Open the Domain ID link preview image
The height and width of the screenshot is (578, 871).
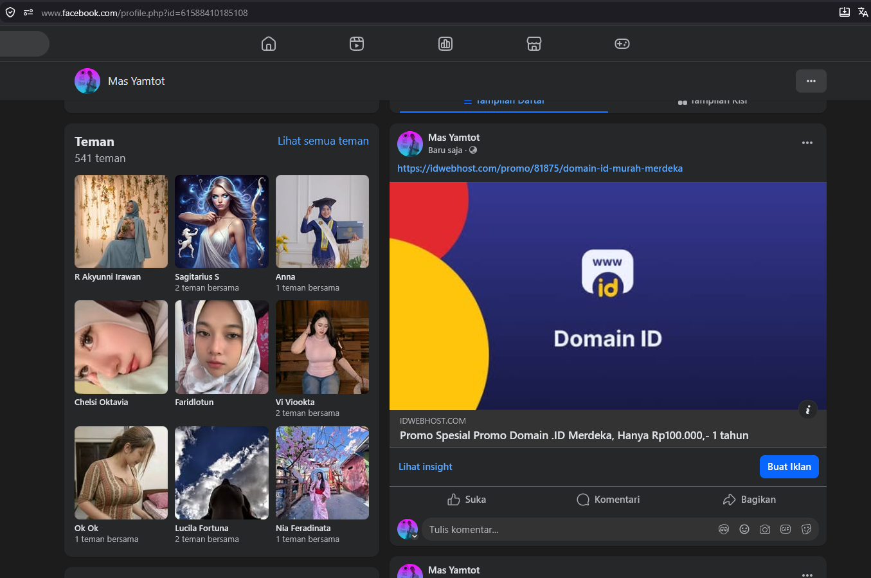[x=608, y=296]
